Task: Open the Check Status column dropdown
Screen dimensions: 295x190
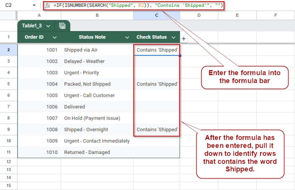Action: pyautogui.click(x=174, y=37)
